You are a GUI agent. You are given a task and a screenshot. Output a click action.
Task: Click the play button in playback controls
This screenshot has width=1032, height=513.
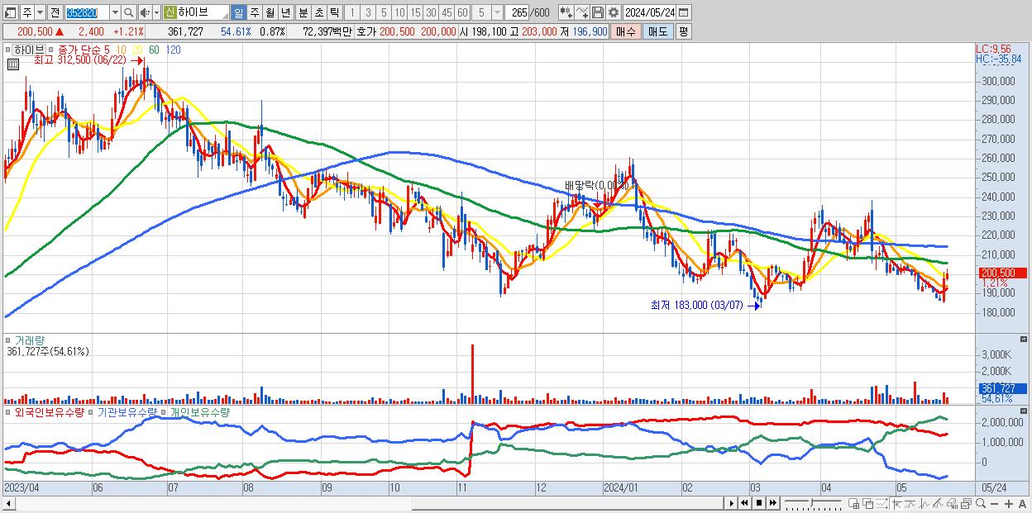tap(731, 503)
